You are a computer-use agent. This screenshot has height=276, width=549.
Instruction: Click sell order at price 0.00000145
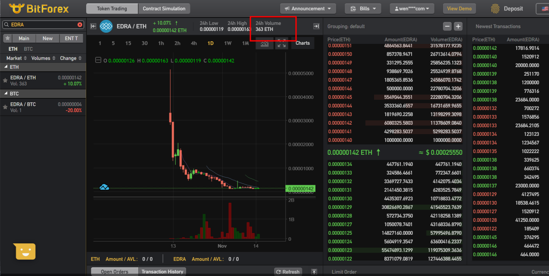(x=395, y=97)
